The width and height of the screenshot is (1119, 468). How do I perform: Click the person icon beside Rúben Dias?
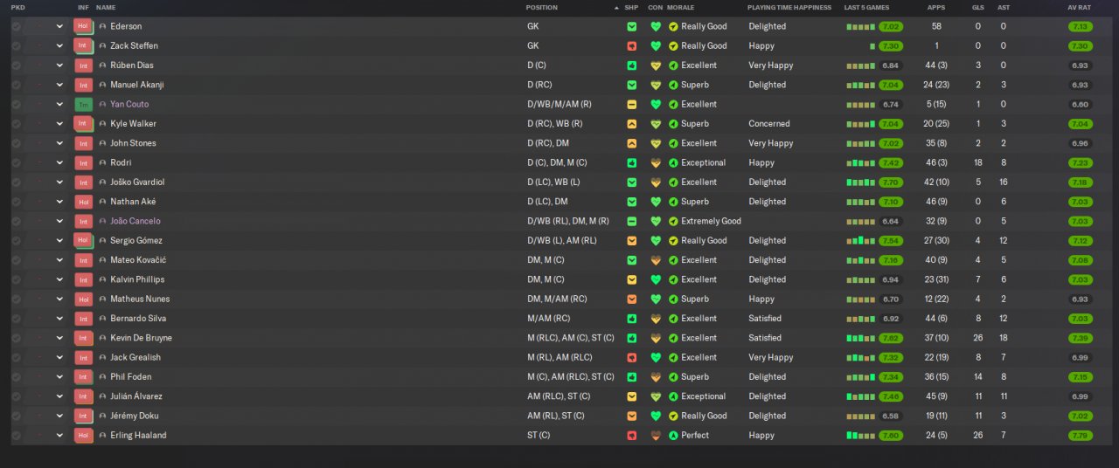(103, 65)
